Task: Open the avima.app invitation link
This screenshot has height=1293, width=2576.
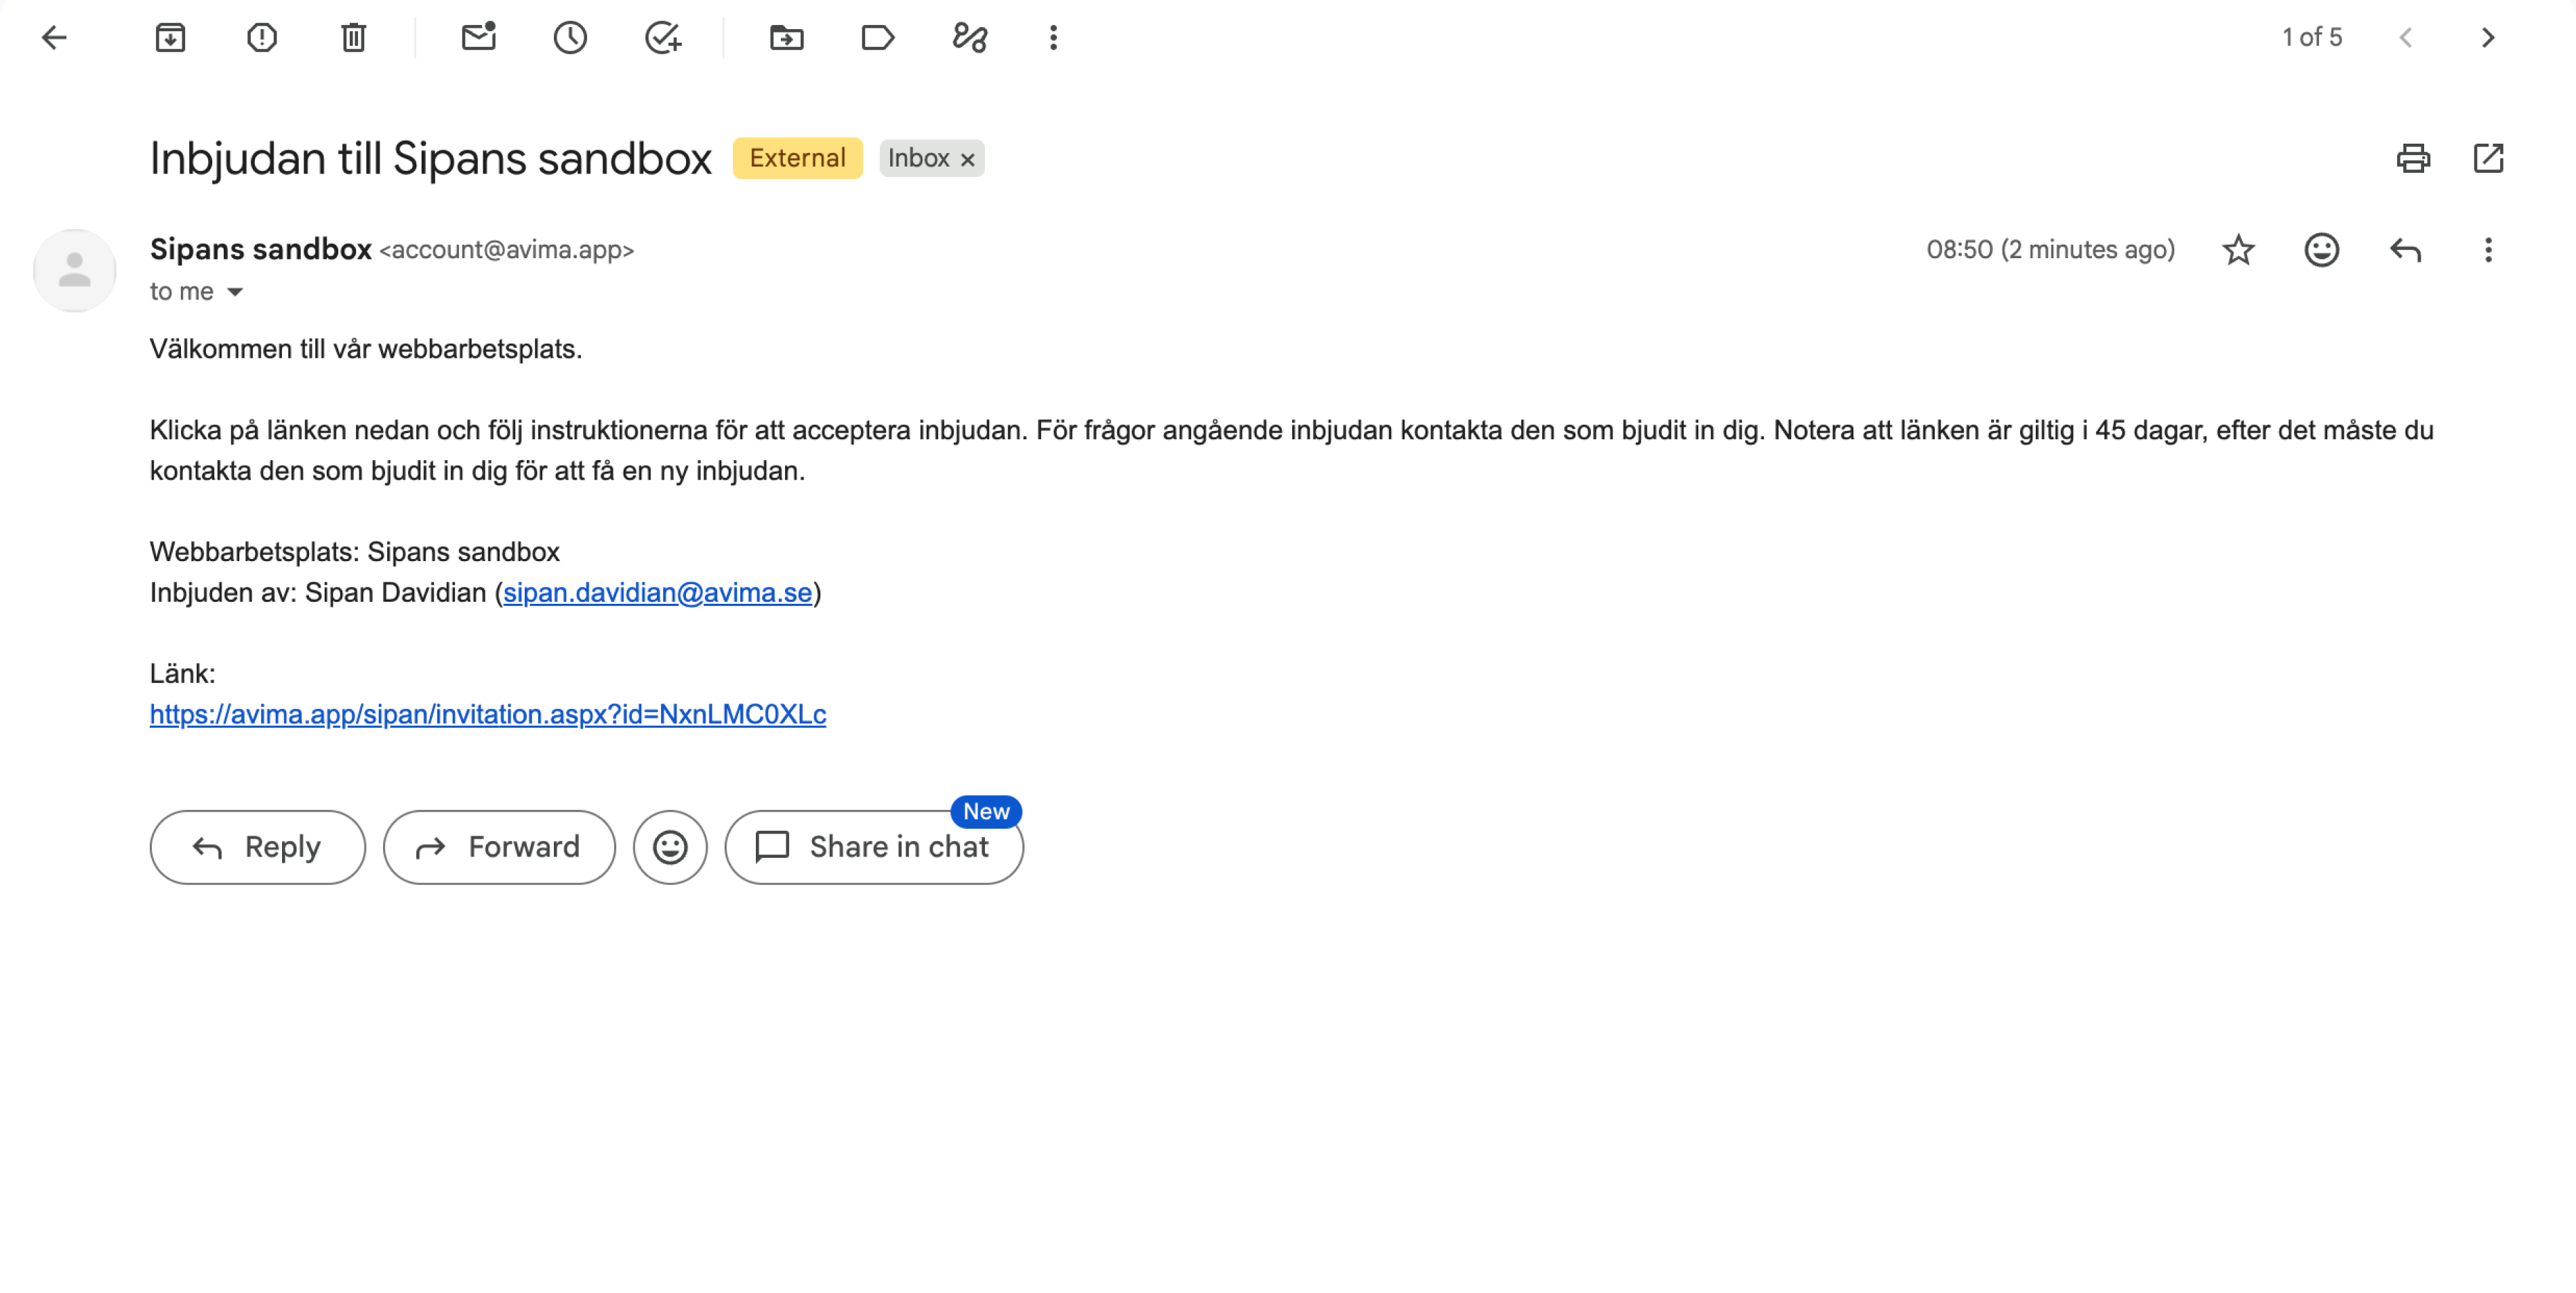Action: pos(488,714)
